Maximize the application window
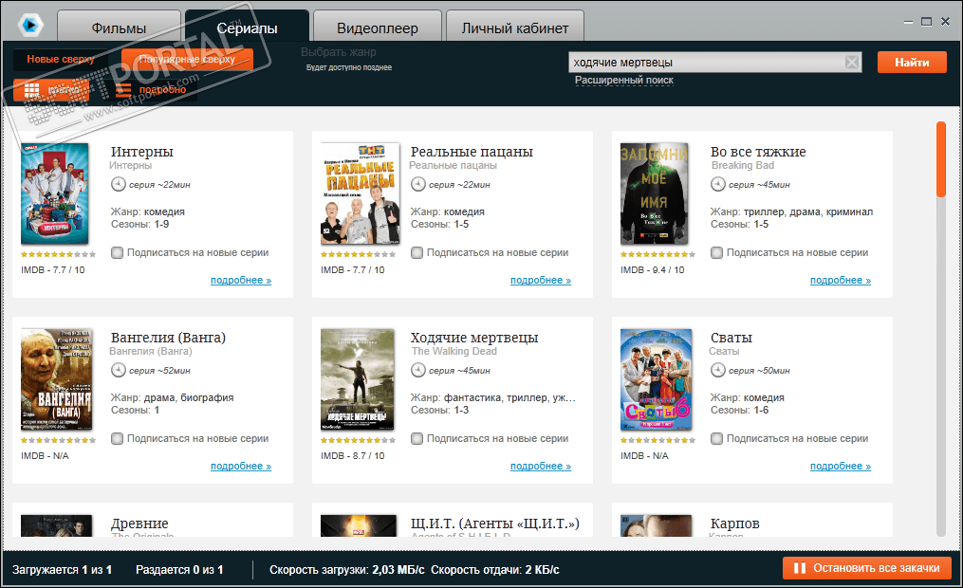The width and height of the screenshot is (963, 588). tap(927, 22)
